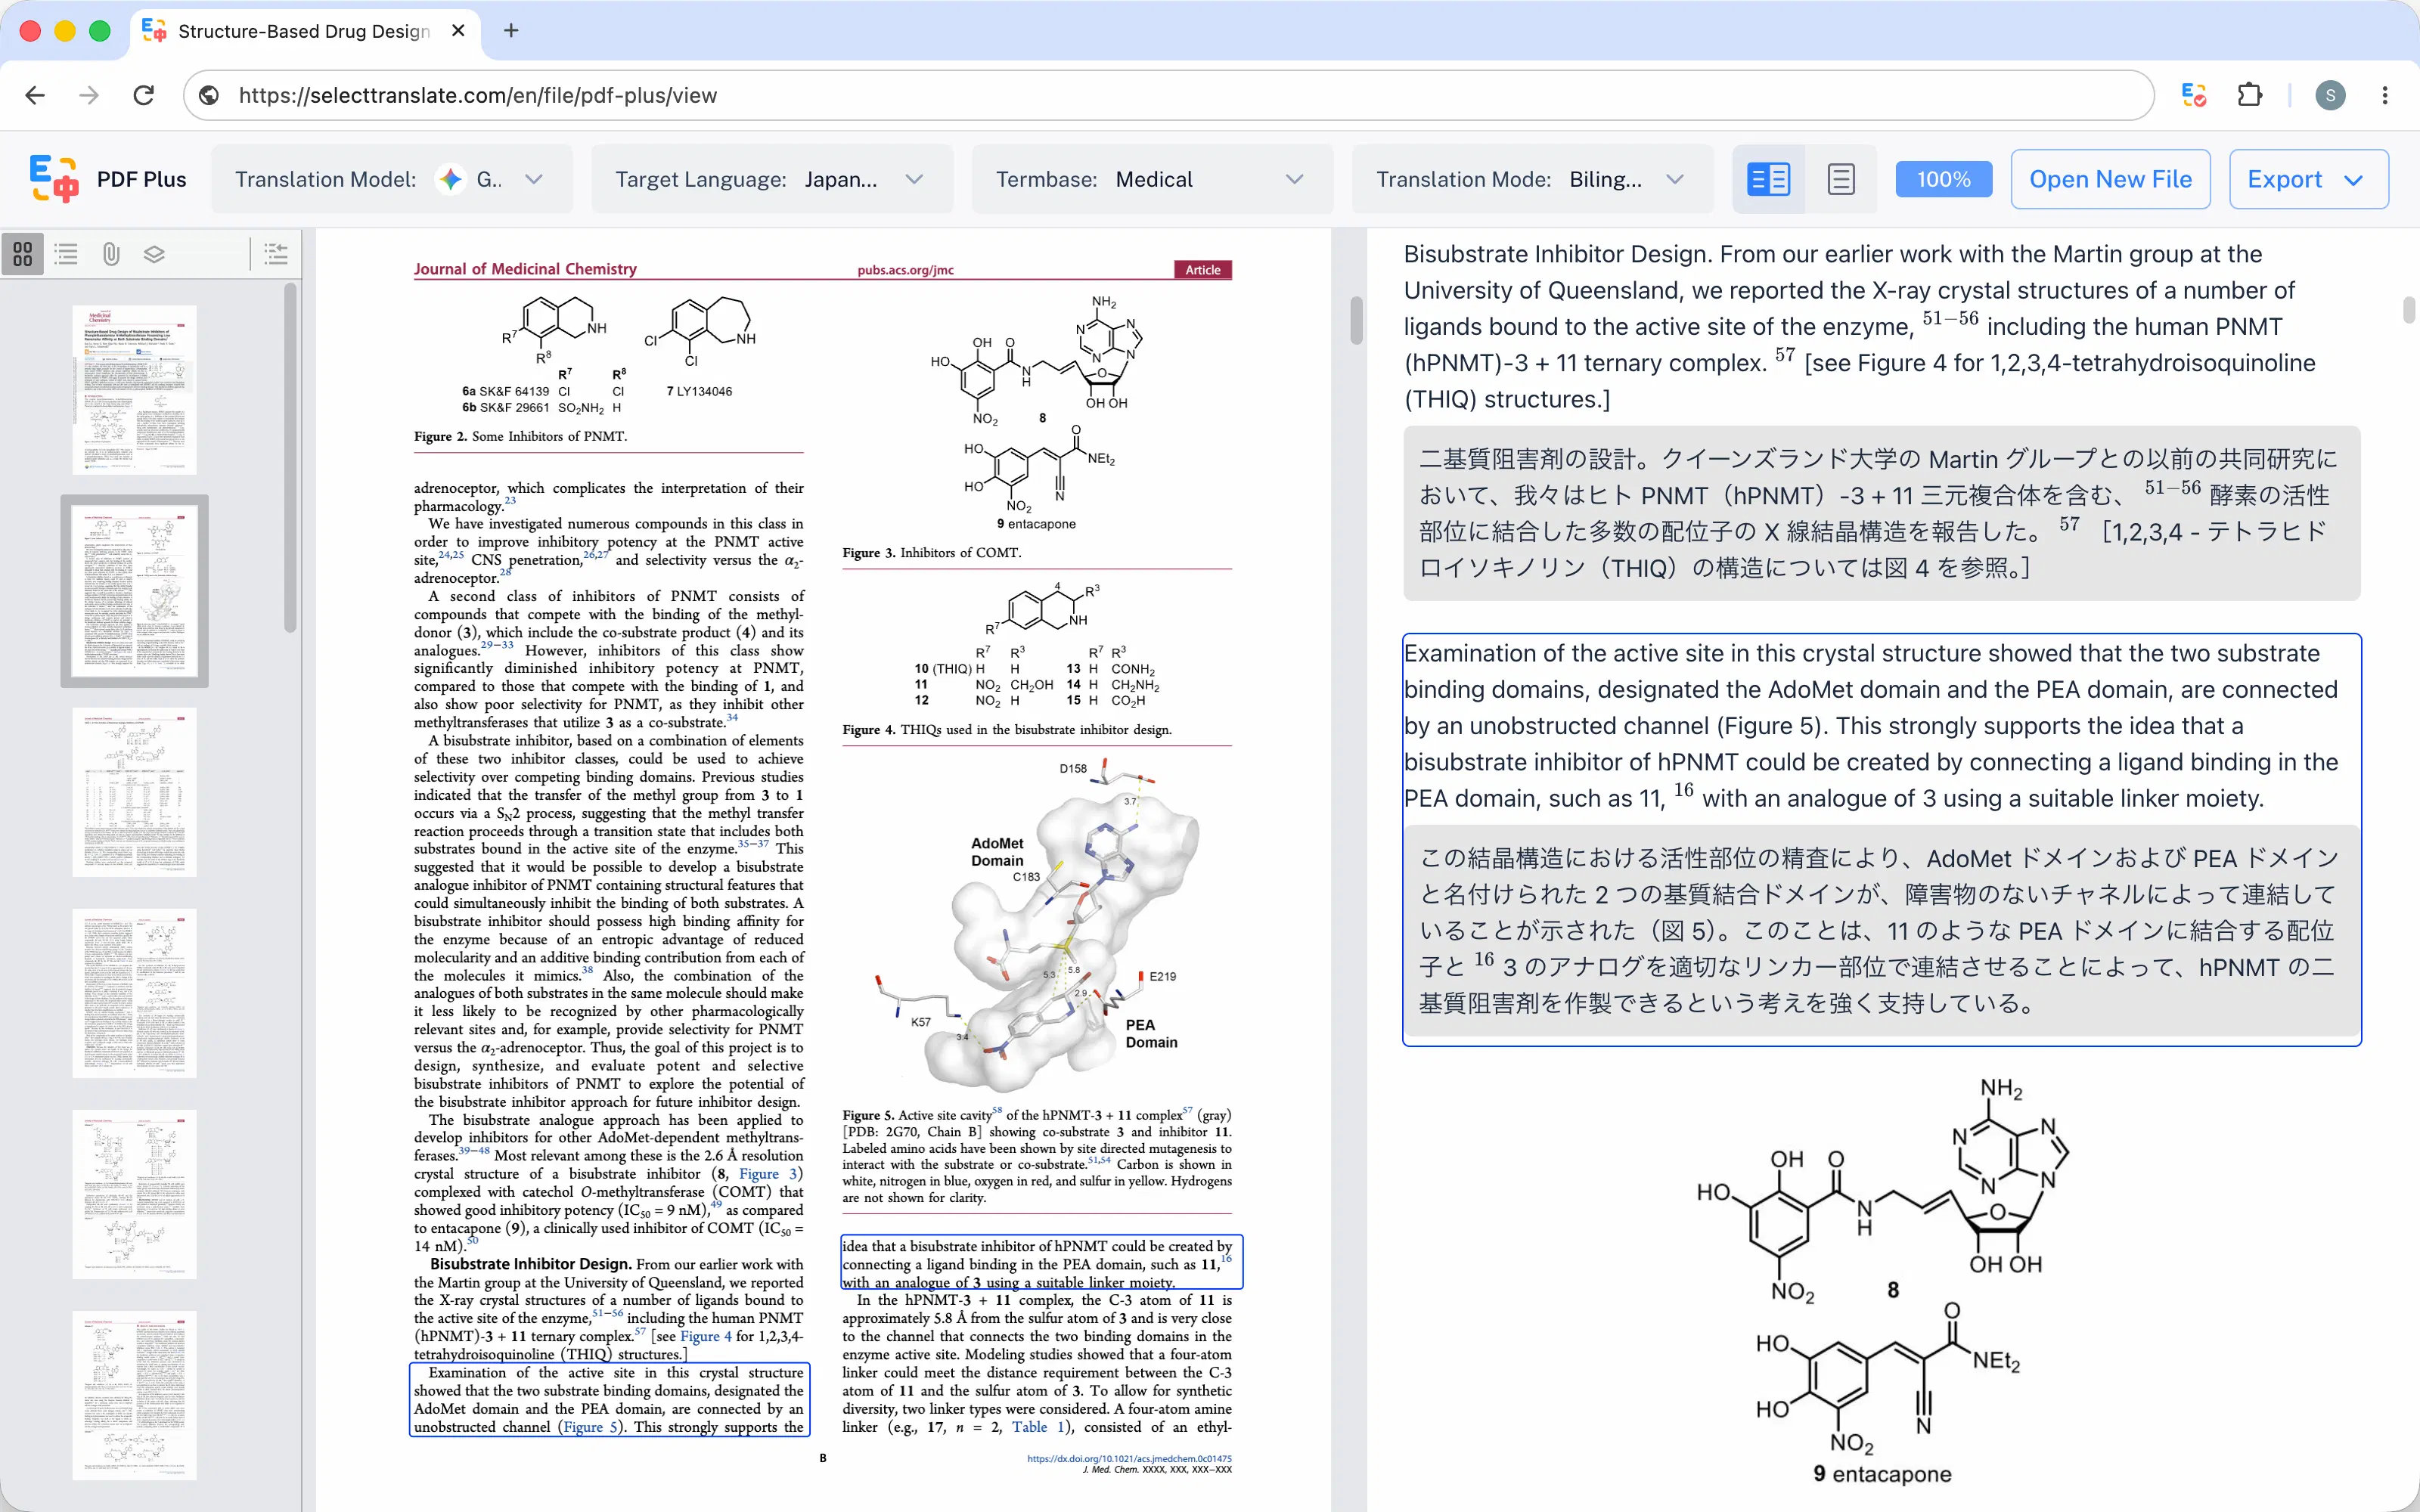This screenshot has height=1512, width=2420.
Task: Click the 100% zoom level button
Action: tap(1943, 179)
